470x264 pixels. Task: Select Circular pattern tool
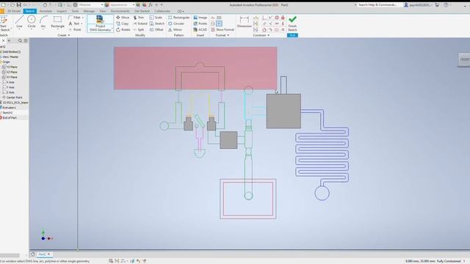(176, 23)
